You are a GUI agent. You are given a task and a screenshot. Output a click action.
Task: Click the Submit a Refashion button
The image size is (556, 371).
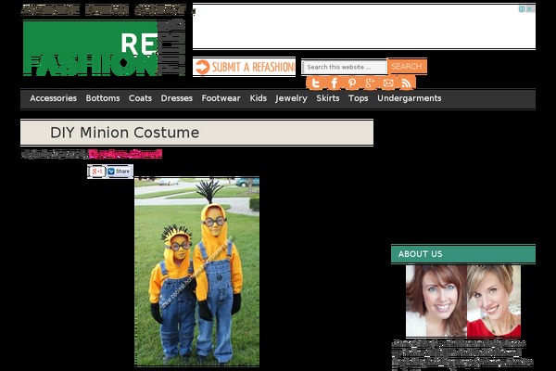[245, 67]
